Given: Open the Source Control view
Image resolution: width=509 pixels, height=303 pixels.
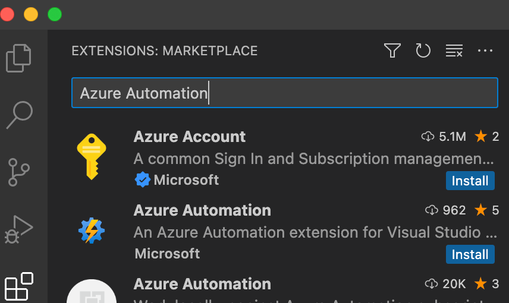Looking at the screenshot, I should 19,172.
